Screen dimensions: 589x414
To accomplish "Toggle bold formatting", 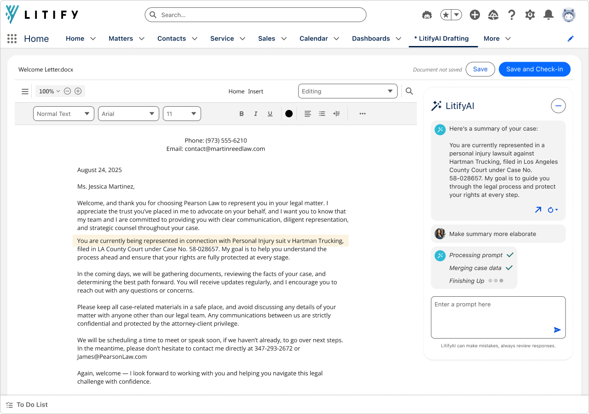I will click(242, 114).
